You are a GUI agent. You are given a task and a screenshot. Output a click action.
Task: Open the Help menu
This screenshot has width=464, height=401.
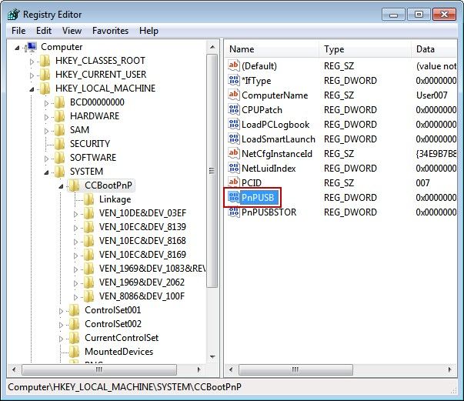pyautogui.click(x=149, y=31)
